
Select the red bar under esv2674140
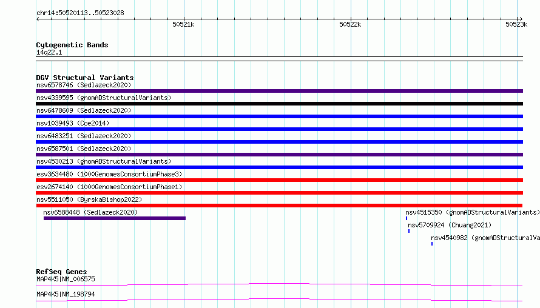279,193
